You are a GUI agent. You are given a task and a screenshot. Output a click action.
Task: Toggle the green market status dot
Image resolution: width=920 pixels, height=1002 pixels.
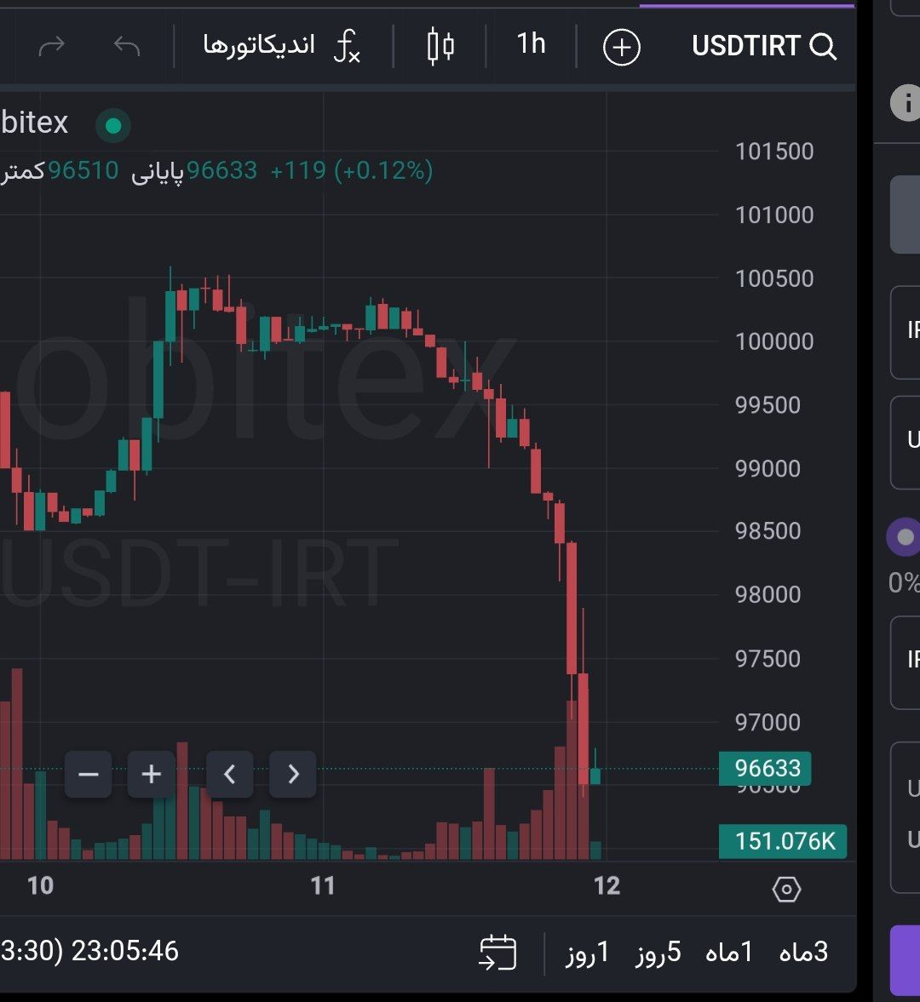[x=113, y=125]
